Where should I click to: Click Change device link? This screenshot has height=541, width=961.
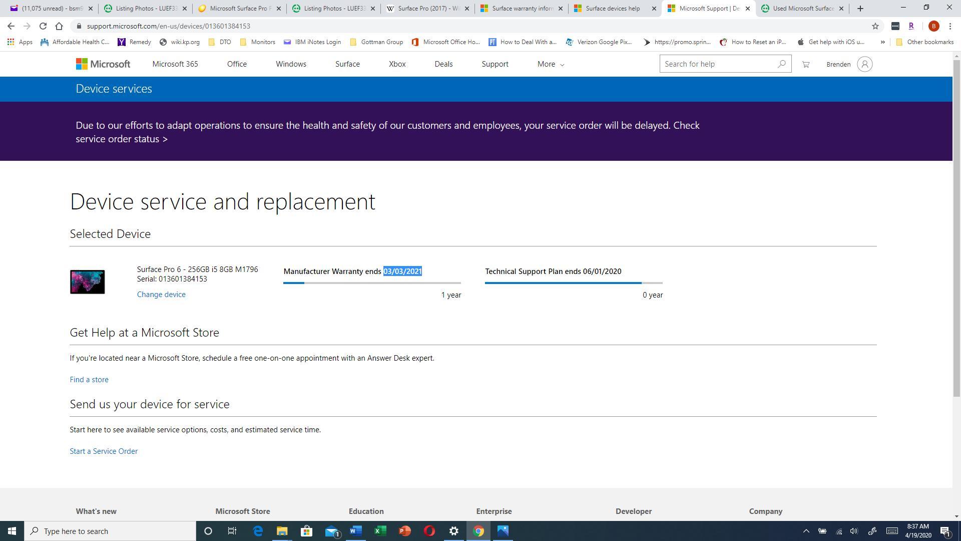tap(161, 295)
